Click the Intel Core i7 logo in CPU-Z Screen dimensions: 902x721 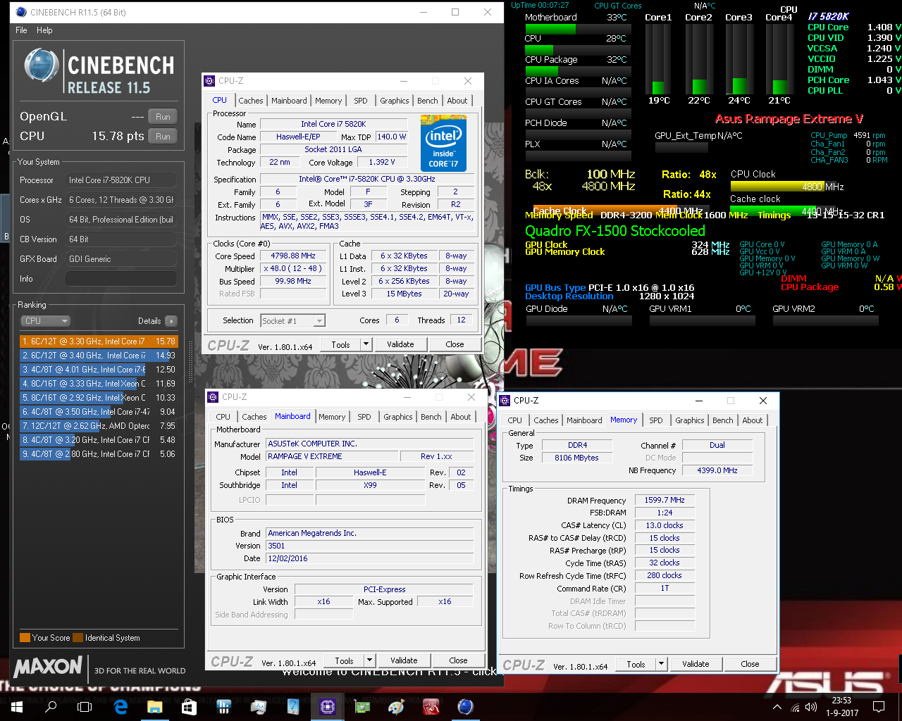[443, 144]
